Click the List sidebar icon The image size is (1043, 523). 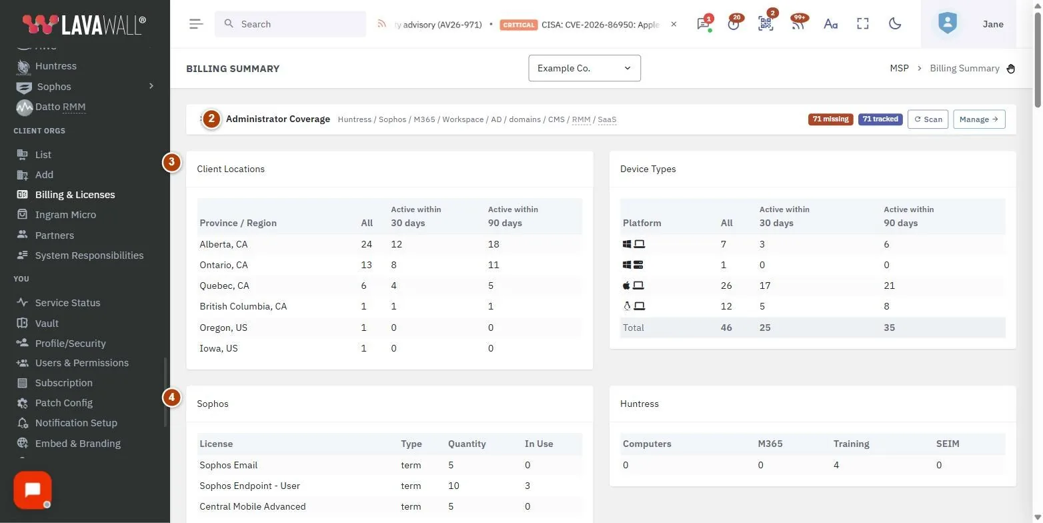click(x=23, y=154)
